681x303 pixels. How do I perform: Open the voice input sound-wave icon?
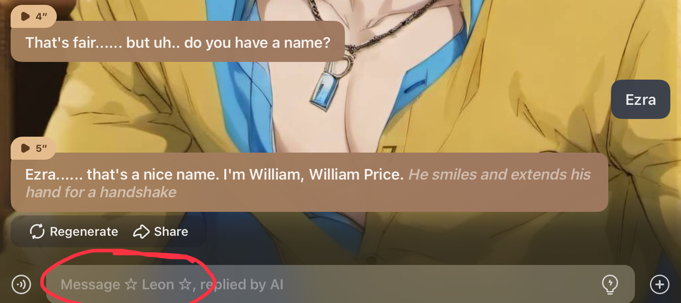click(x=21, y=284)
